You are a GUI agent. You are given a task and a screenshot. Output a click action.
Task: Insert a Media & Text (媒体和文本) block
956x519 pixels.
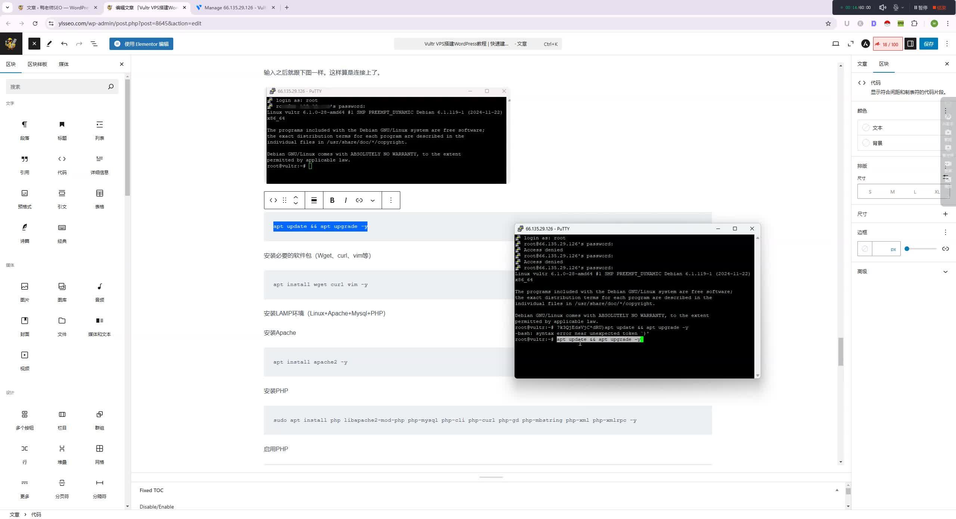[x=99, y=326]
